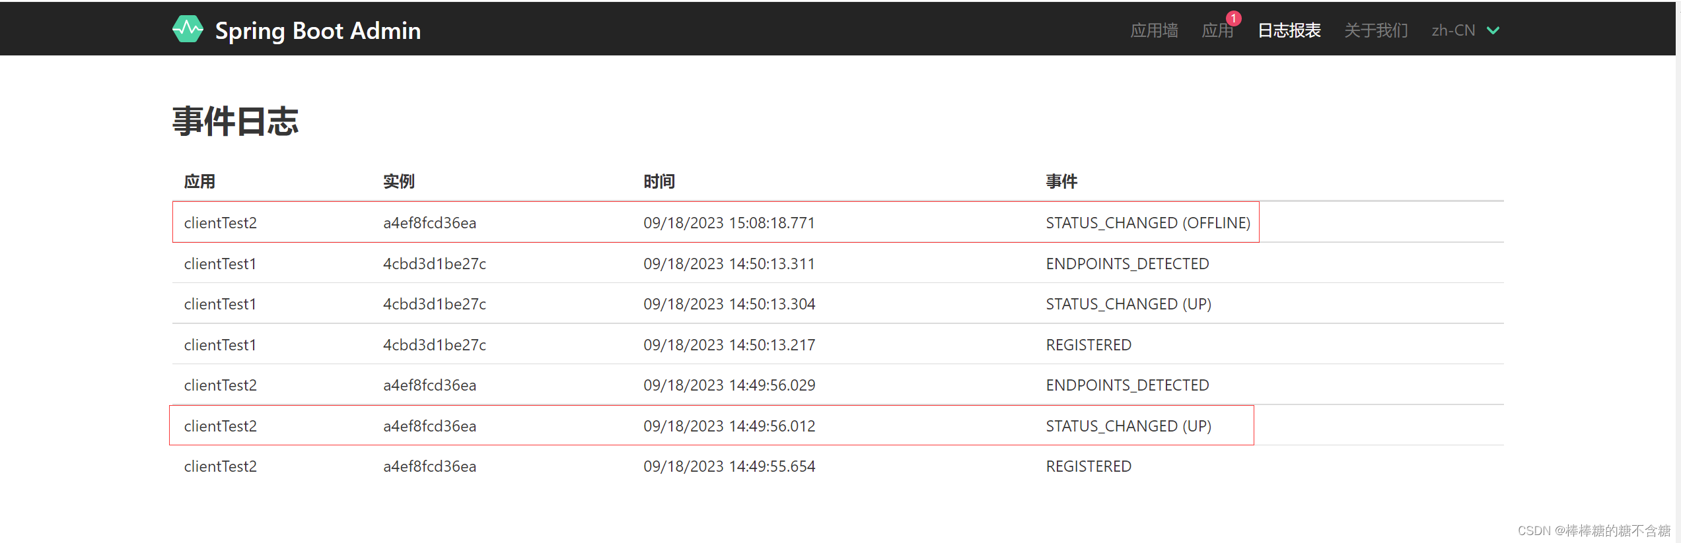Open the STATUS_CHANGED (OFFLINE) event row
1681x543 pixels.
716,223
